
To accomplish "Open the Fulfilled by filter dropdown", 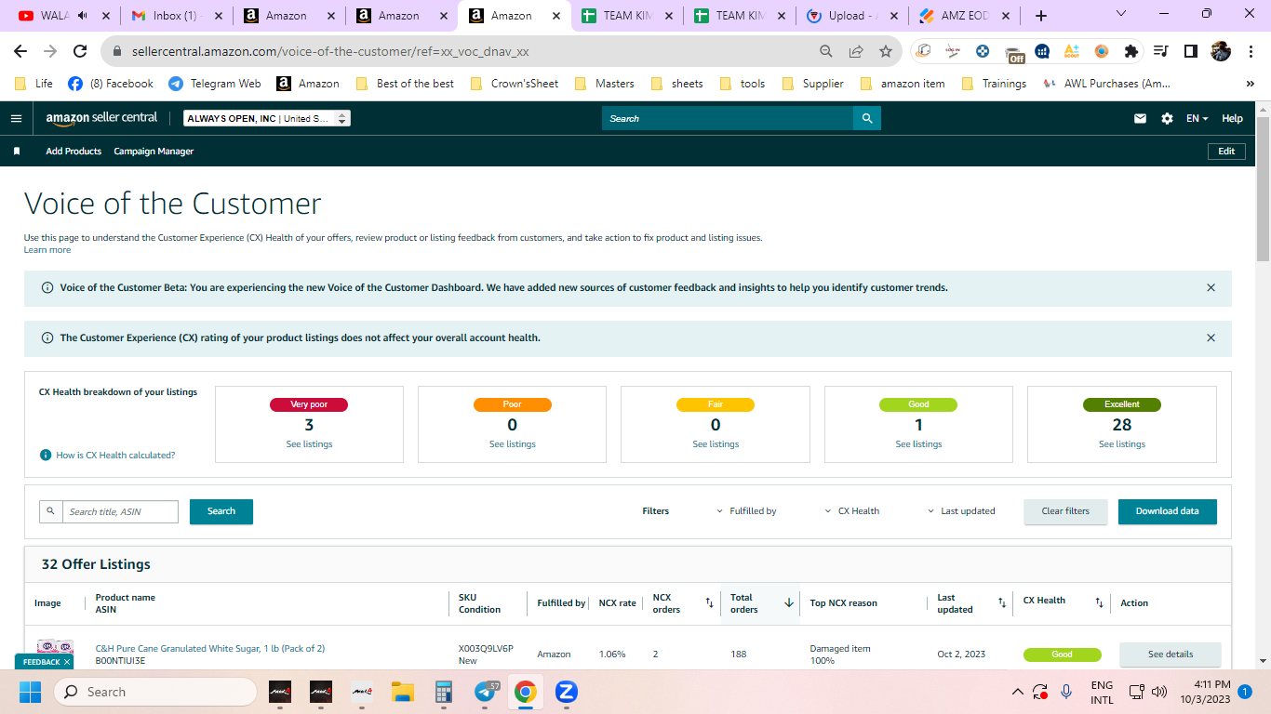I will pyautogui.click(x=746, y=511).
